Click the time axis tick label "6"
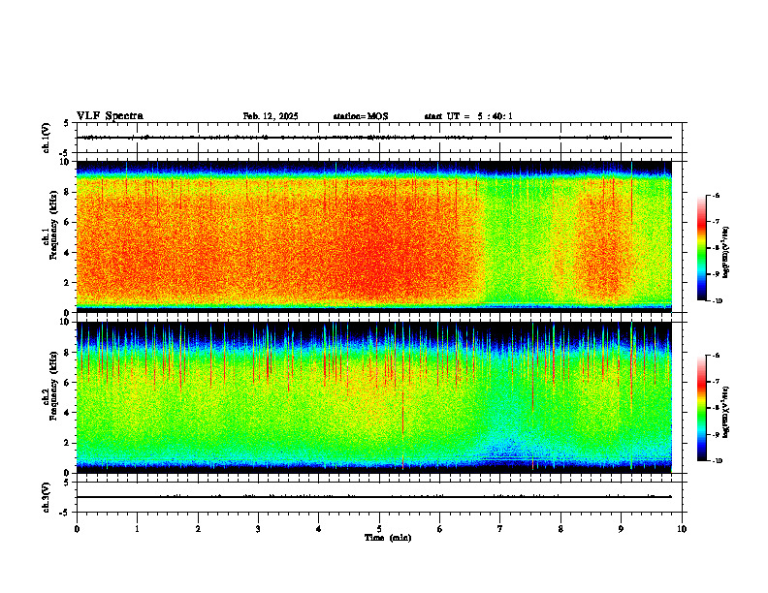Screen dimensions: 768x593 click(x=439, y=529)
